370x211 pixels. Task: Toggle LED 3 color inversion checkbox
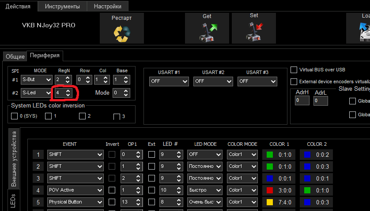(x=117, y=117)
